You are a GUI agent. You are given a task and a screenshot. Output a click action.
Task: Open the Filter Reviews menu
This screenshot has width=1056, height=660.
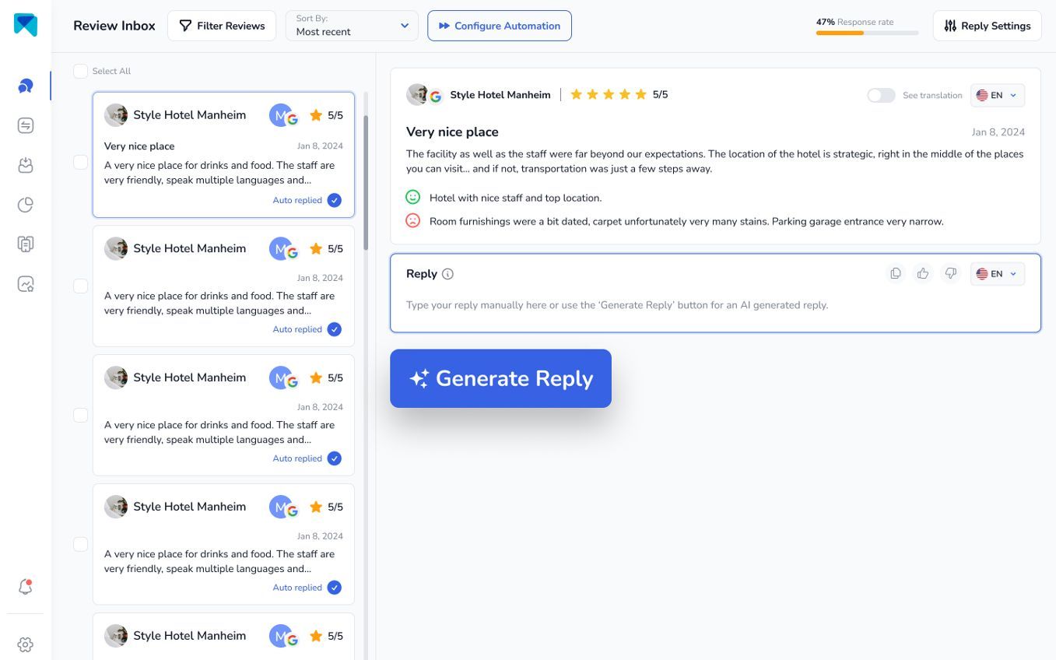[222, 26]
